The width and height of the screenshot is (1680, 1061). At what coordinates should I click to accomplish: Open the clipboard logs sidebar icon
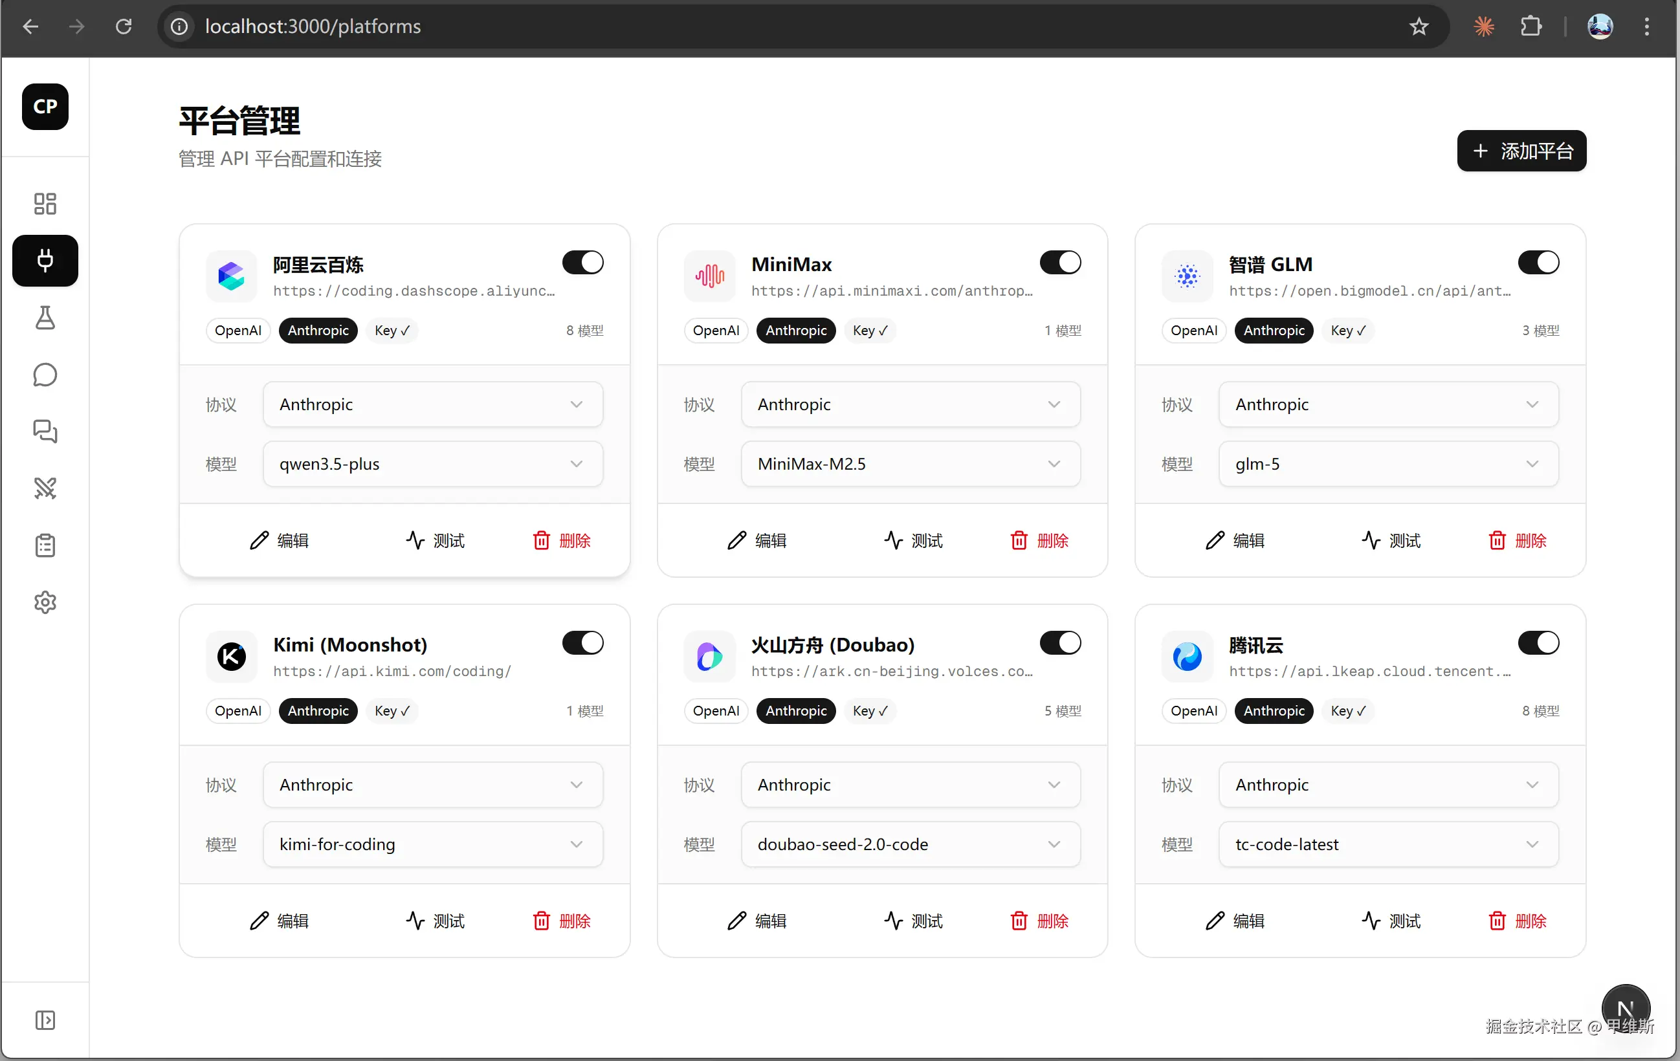pyautogui.click(x=45, y=545)
